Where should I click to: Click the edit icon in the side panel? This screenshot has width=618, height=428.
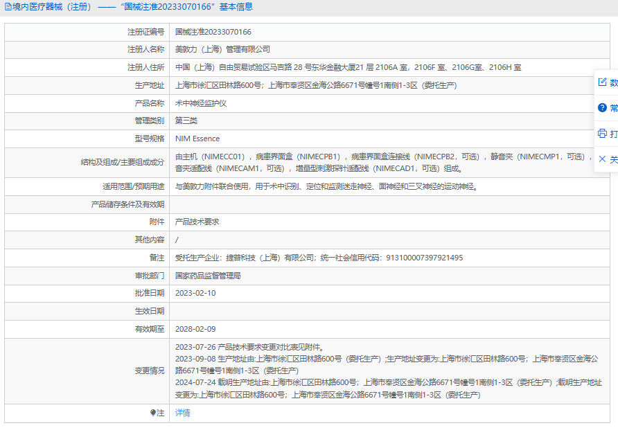click(602, 82)
